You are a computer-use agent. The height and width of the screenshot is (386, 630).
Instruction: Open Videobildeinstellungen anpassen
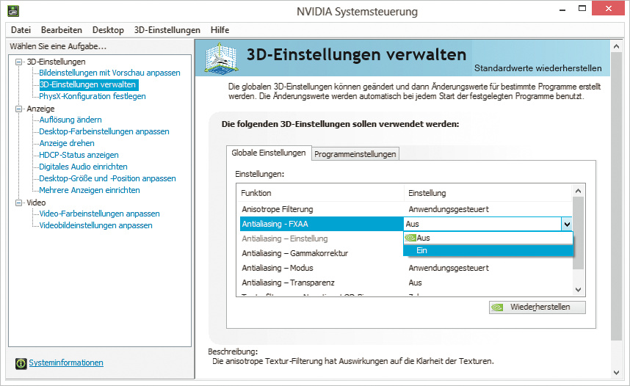95,226
